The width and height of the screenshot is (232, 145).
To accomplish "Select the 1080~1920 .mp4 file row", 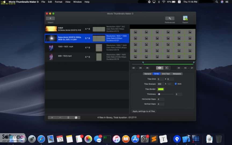I will [87, 48].
